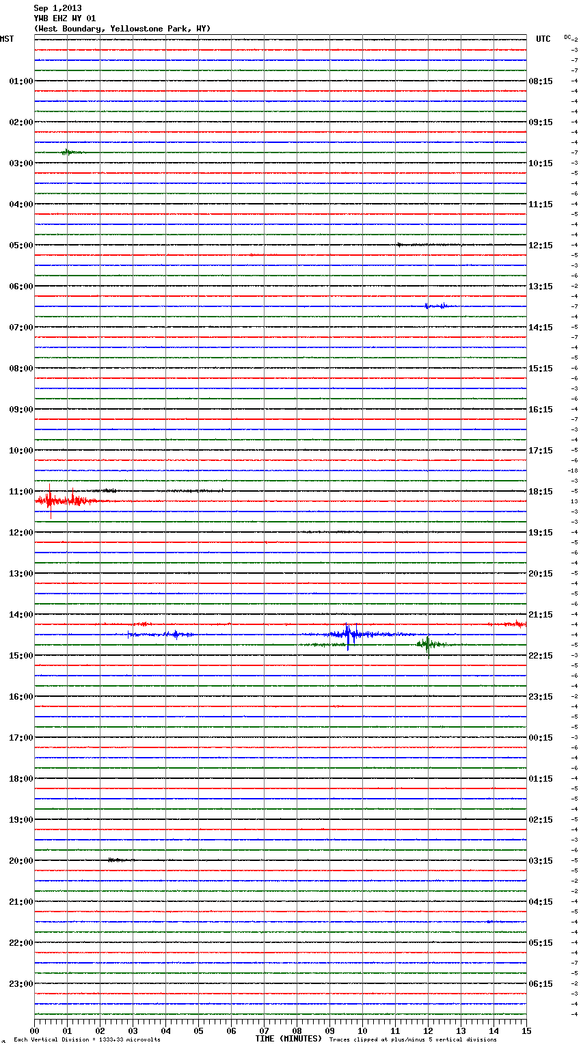Click the 06:15 UTC time label
The width and height of the screenshot is (581, 1049).
pos(541,984)
